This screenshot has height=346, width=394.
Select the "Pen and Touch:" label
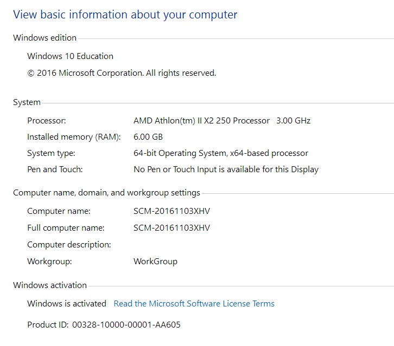(55, 169)
